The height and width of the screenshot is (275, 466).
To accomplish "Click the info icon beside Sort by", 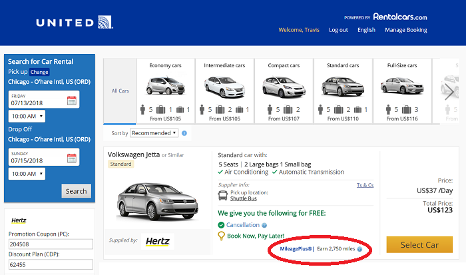I will click(184, 133).
